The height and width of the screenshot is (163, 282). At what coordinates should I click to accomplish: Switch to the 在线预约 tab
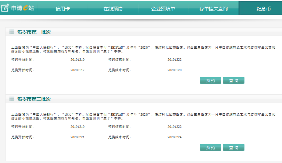(x=113, y=9)
